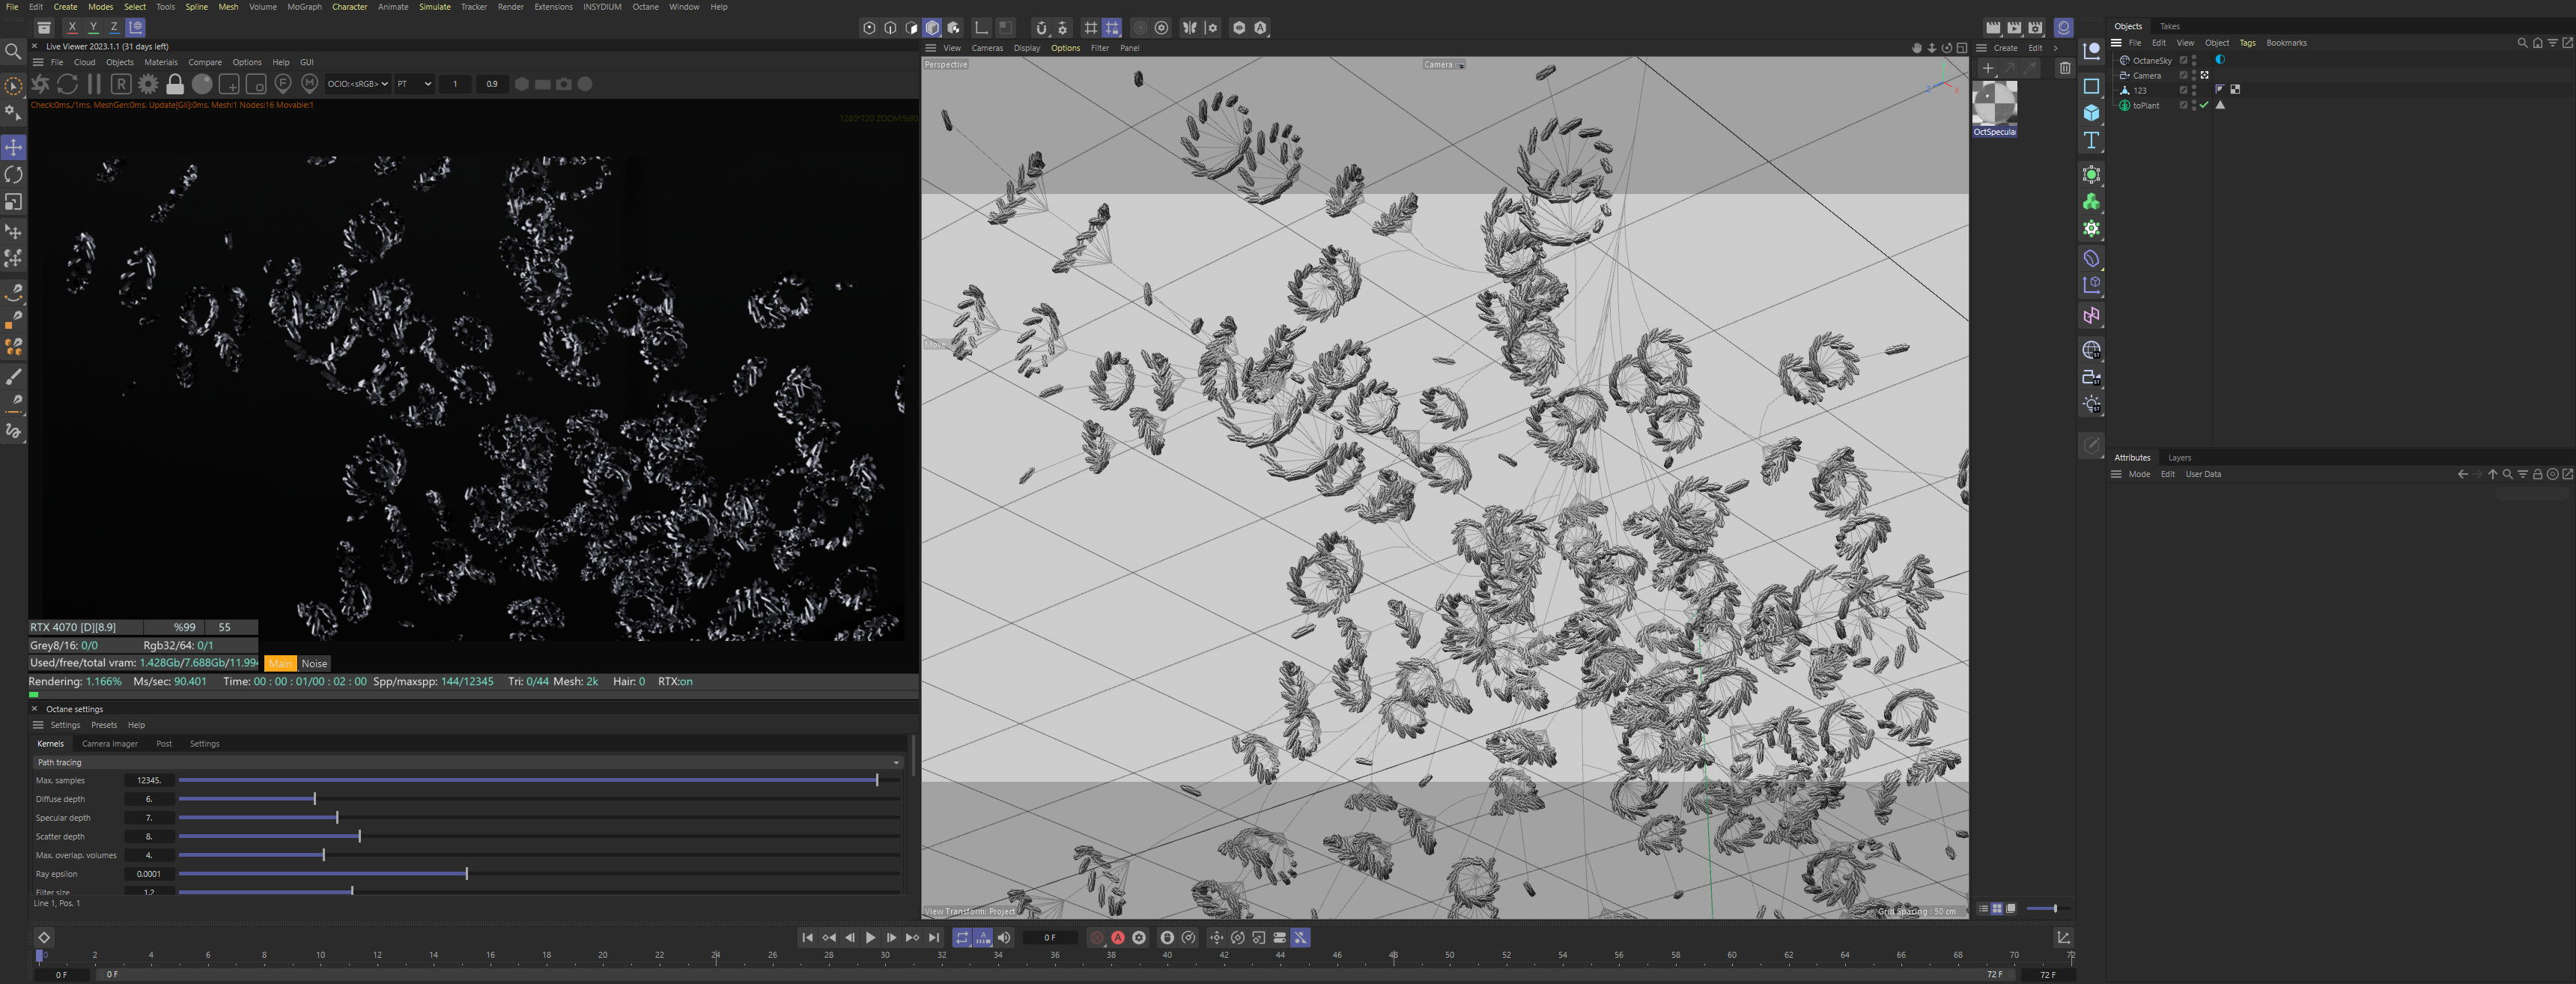This screenshot has height=984, width=2576.
Task: Toggle sound playback speaker icon
Action: [1004, 937]
